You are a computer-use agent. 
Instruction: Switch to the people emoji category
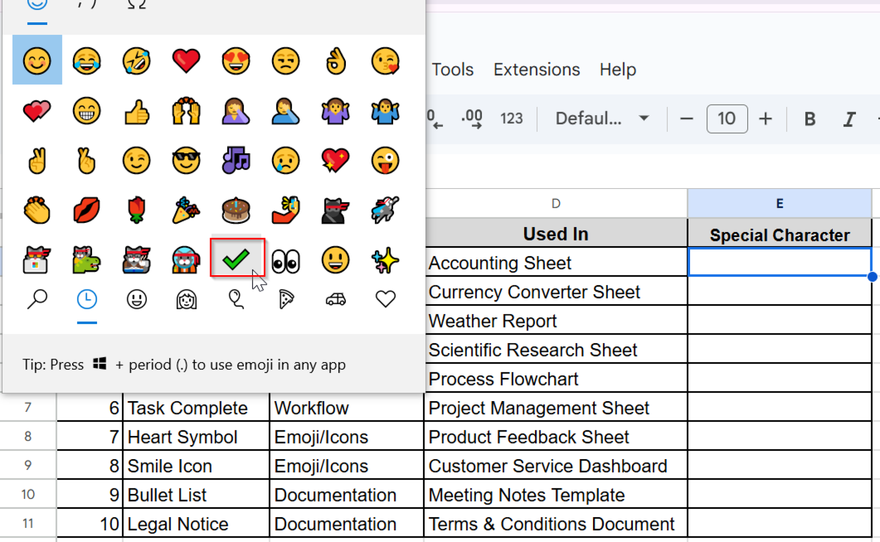[136, 299]
